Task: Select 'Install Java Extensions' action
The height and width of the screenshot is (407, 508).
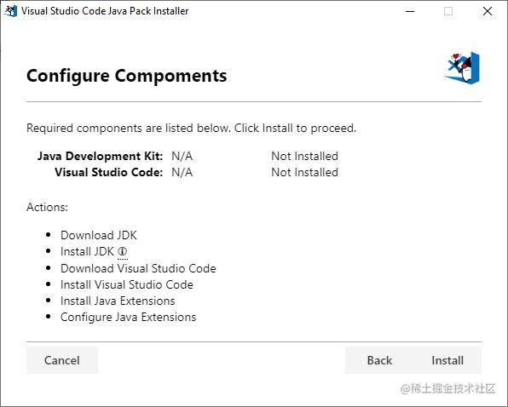Action: tap(118, 301)
